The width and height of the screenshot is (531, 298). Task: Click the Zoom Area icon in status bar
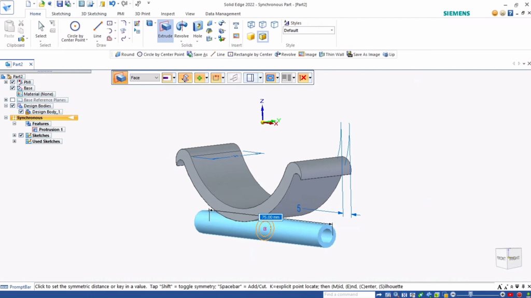coord(388,295)
